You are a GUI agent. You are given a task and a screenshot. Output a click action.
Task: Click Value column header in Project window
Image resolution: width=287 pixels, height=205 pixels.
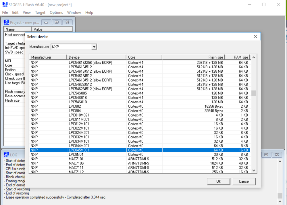[x=52, y=29]
